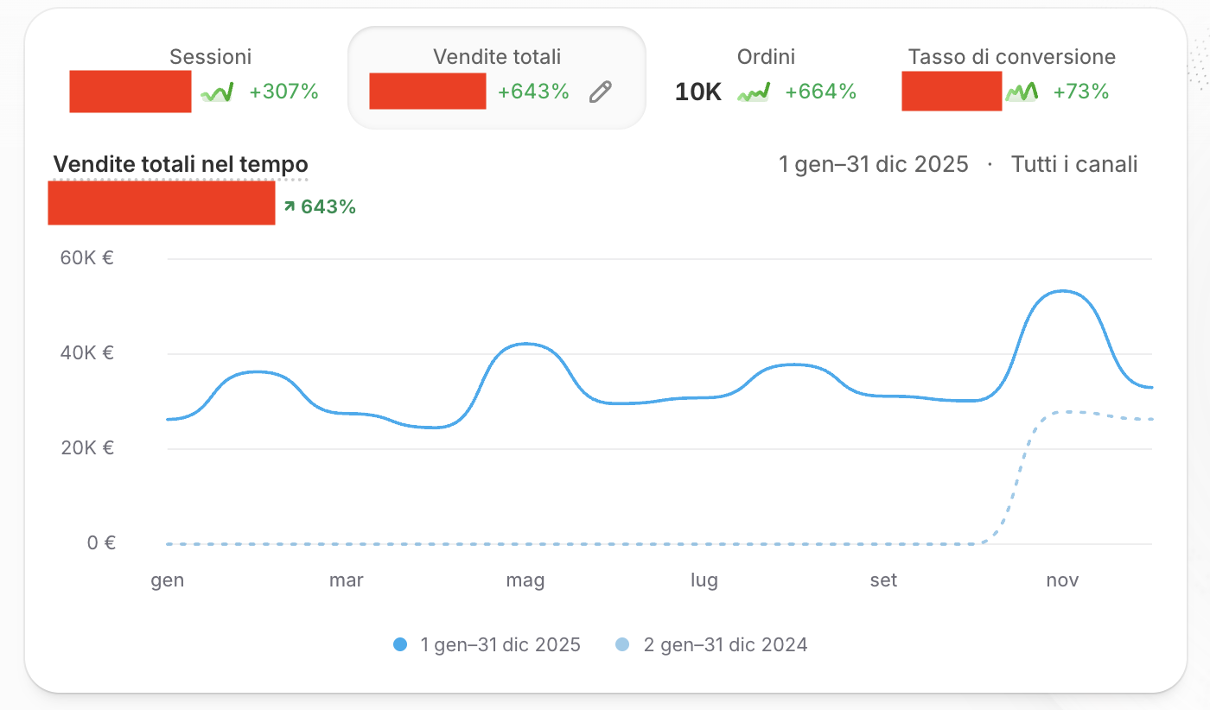Select the Vendite totali metric card
Screen dimensions: 1210x710
click(497, 78)
